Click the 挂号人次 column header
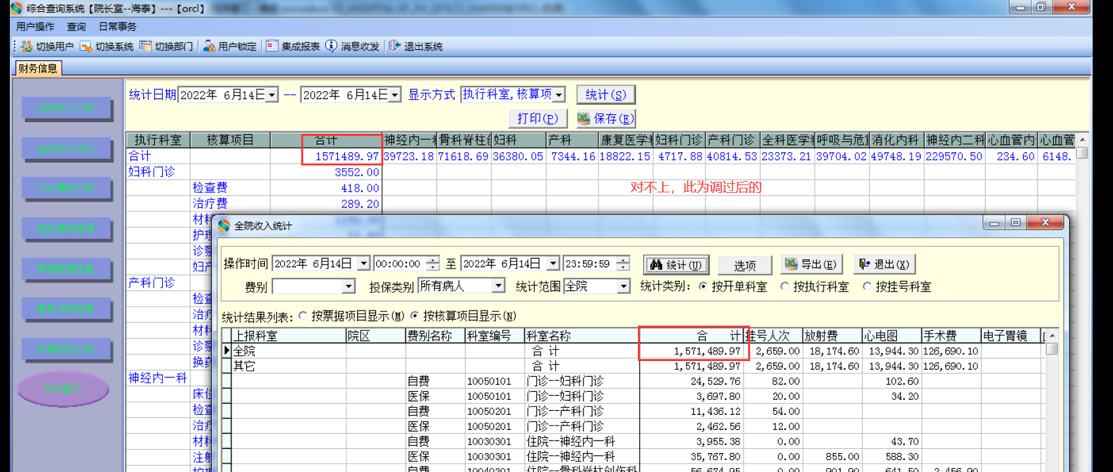This screenshot has height=472, width=1113. (773, 335)
